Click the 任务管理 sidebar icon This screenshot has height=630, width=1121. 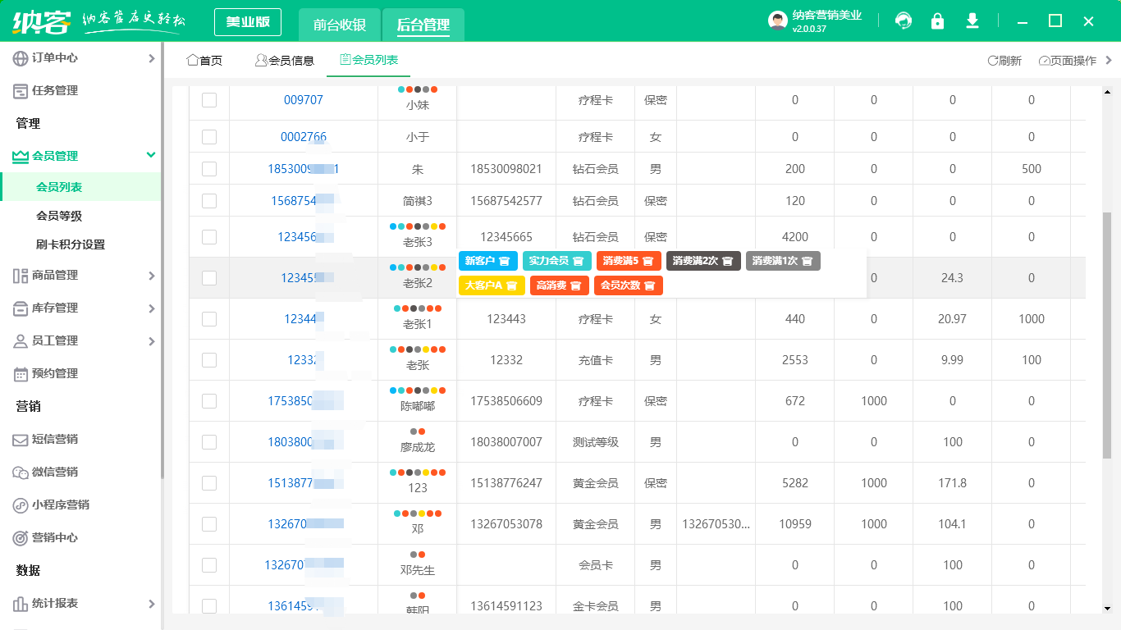tap(20, 91)
